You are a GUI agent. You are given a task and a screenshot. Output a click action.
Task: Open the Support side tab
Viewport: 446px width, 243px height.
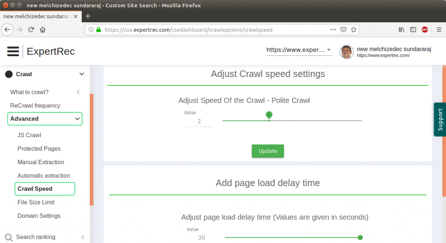440,119
